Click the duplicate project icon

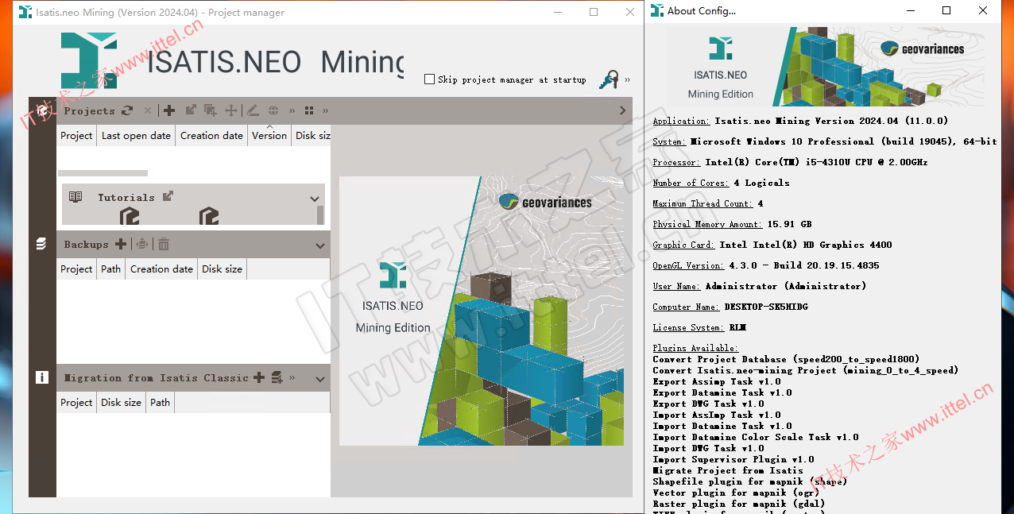point(211,110)
